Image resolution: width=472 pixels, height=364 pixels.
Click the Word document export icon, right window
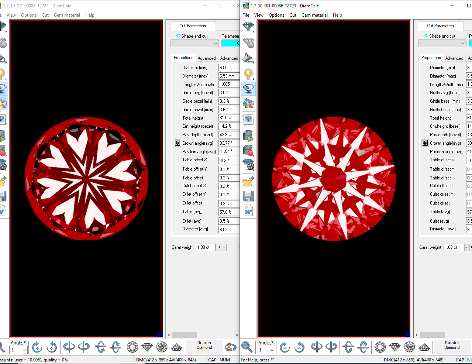248,211
